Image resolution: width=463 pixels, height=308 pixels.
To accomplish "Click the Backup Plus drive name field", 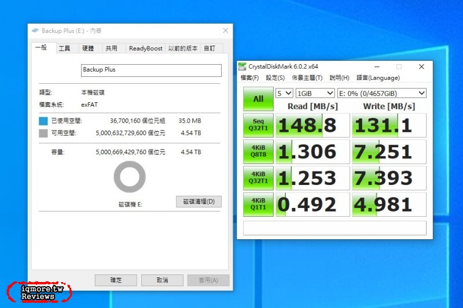I will (x=151, y=70).
